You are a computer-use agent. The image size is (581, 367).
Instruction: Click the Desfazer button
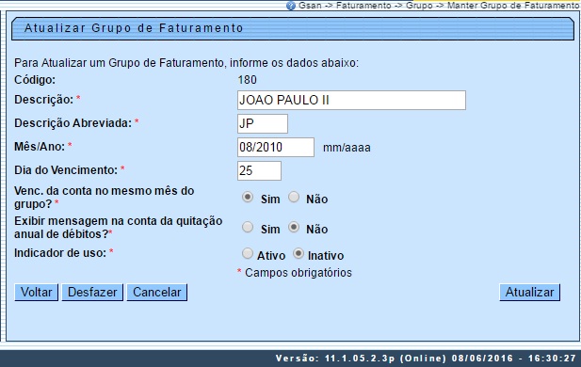[92, 293]
